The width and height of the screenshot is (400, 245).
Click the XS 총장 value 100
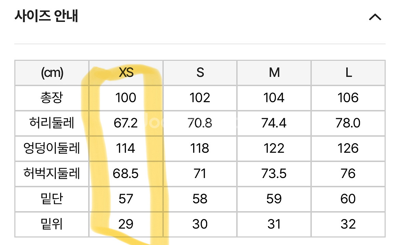click(126, 98)
